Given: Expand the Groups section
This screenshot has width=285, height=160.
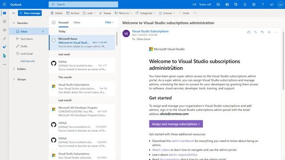Looking at the screenshot, I should point(14,79).
